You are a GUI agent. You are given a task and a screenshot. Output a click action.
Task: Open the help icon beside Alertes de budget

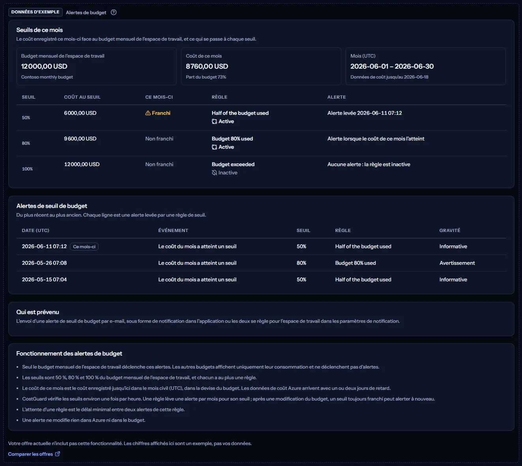click(114, 12)
